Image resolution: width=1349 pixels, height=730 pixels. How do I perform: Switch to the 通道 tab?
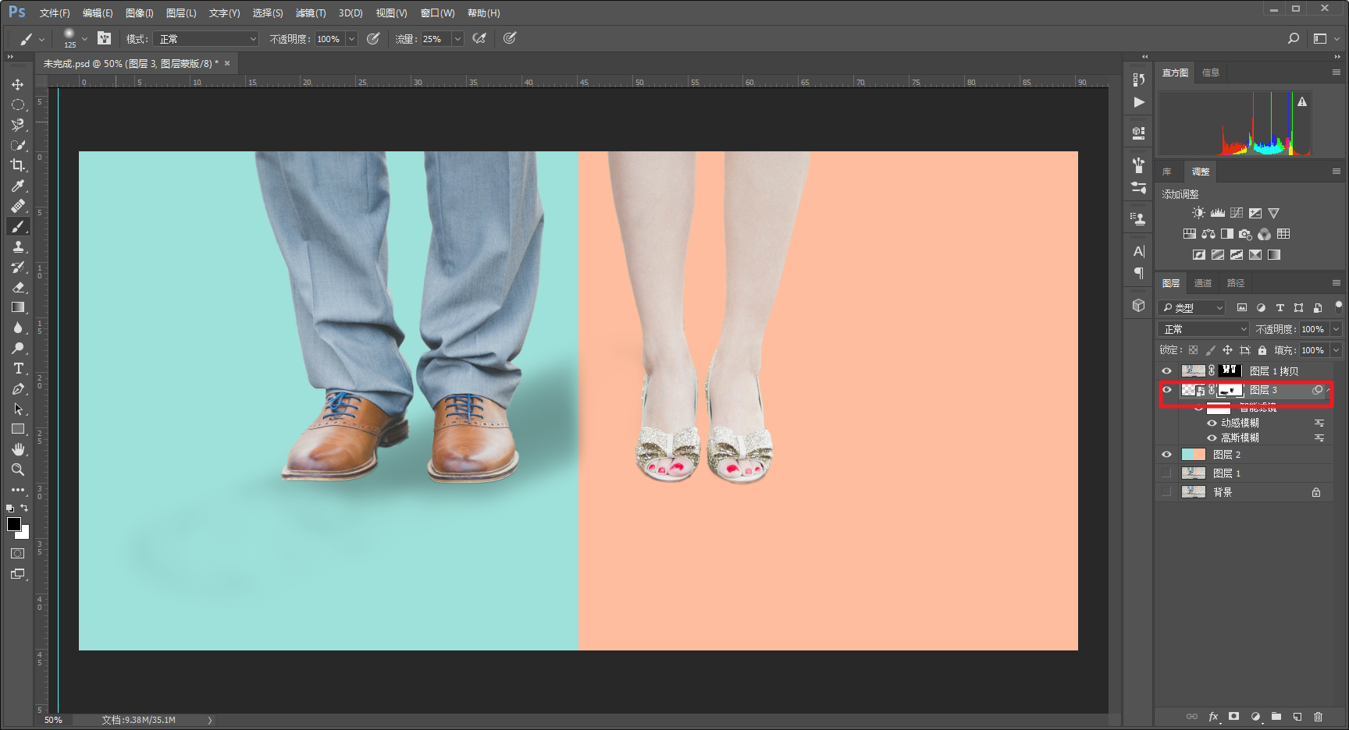pos(1202,283)
